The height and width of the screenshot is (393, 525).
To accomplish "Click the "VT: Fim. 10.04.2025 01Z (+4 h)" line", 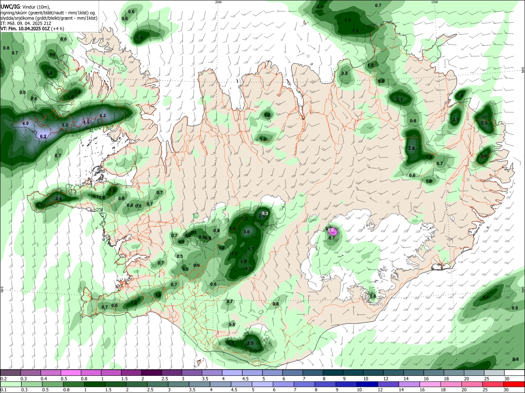I will click(32, 29).
